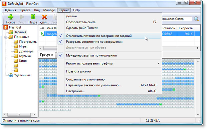
Task: Switch to the График tab
Action: [x=47, y=55]
